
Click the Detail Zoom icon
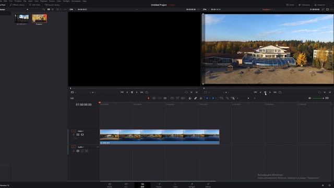[x=228, y=98]
